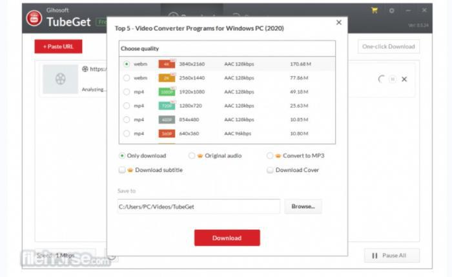Viewport: 452px width, 277px height.
Task: Click the 170.68 M file size text
Action: pos(300,64)
